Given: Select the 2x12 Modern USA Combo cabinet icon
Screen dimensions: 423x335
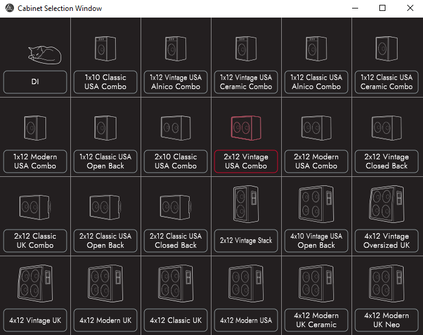Looking at the screenshot, I should [316, 128].
